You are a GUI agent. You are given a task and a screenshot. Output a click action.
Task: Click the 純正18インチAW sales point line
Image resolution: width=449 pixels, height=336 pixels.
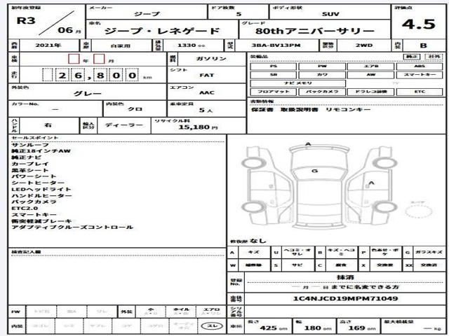(41, 151)
